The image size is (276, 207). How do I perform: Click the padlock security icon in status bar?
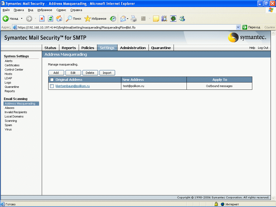tap(216, 204)
